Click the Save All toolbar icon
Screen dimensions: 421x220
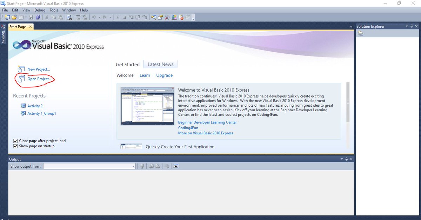pyautogui.click(x=38, y=17)
